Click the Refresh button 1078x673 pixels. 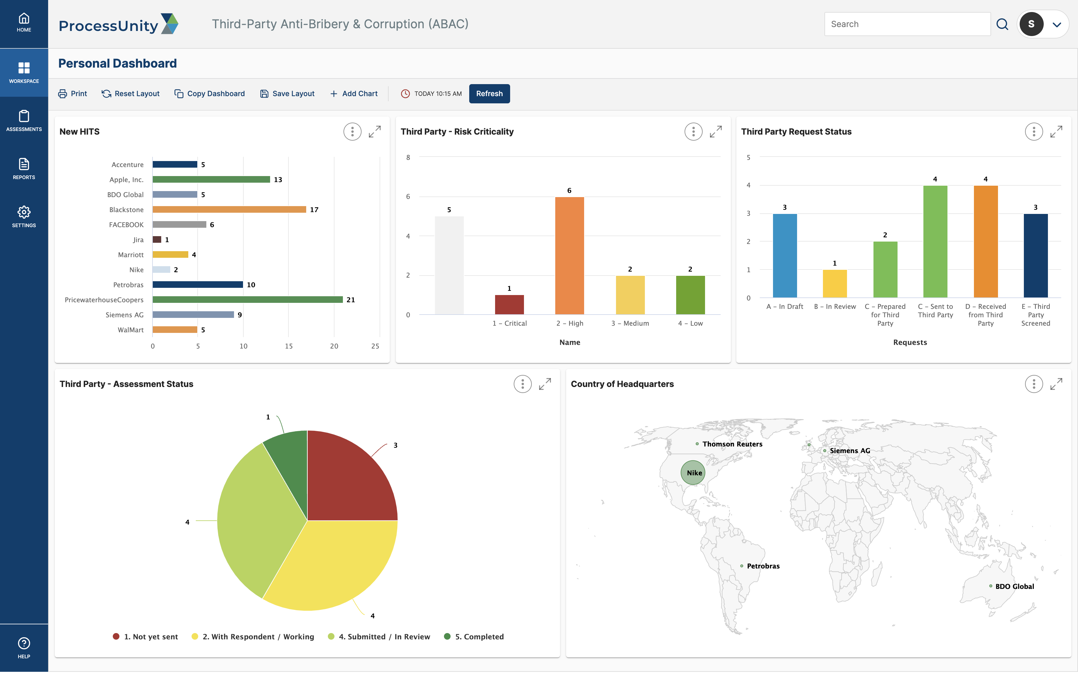coord(489,93)
